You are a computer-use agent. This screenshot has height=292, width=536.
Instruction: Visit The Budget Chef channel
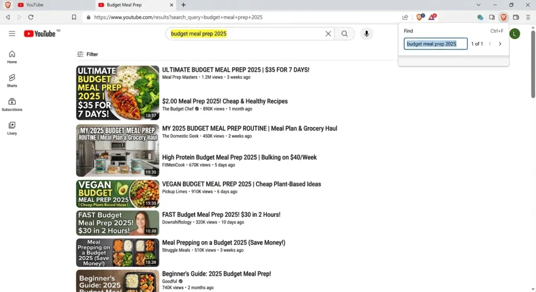[x=178, y=109]
